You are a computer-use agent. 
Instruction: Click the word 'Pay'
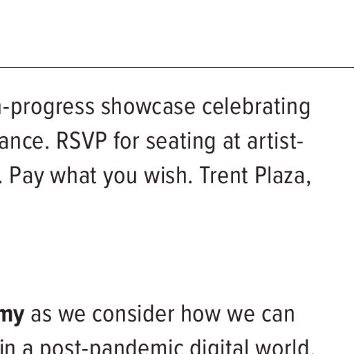26,177
